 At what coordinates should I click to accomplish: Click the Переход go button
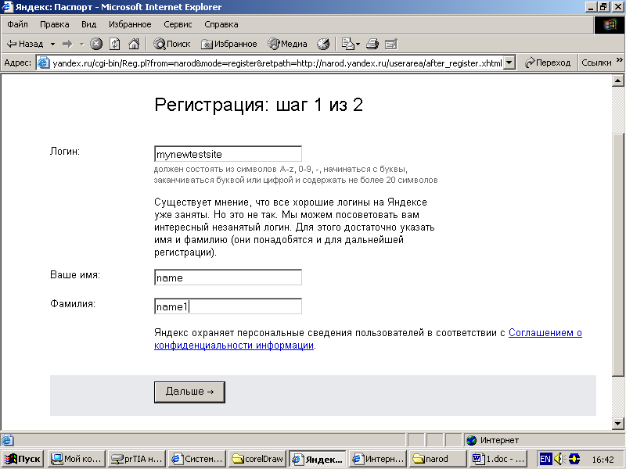[547, 63]
